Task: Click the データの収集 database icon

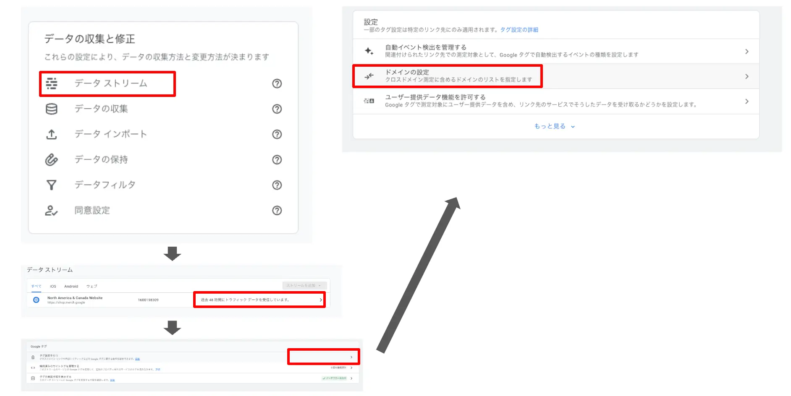Action: [52, 109]
